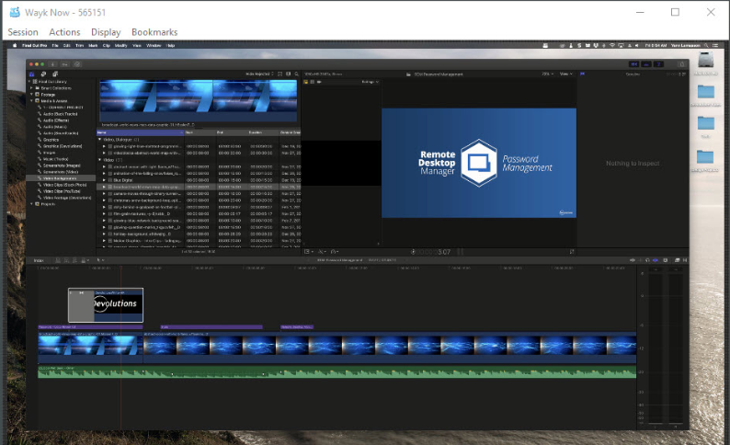Open the clip appearance icon in timeline
The width and height of the screenshot is (730, 445).
point(666,260)
